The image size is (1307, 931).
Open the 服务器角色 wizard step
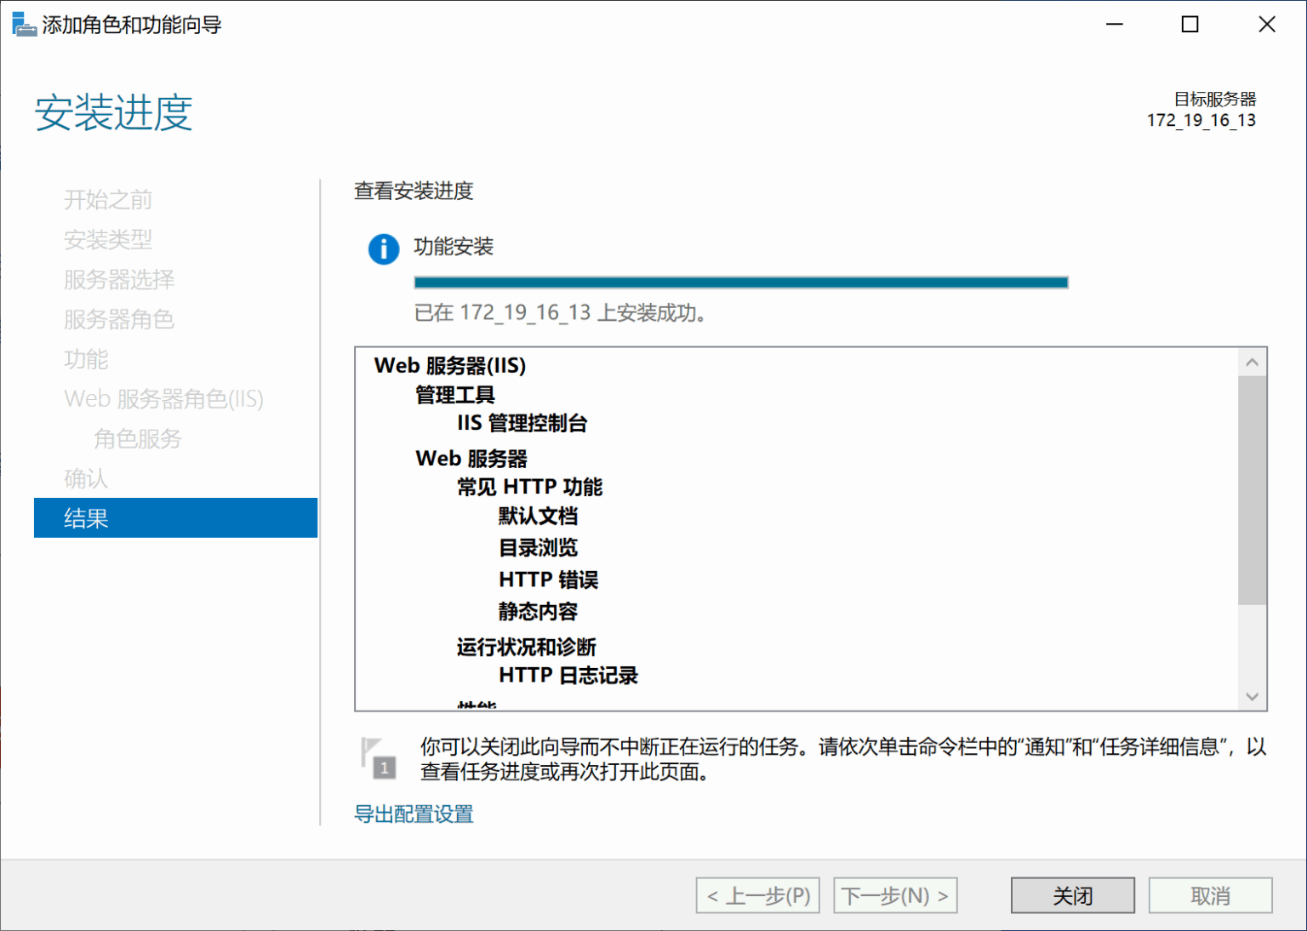pos(118,319)
